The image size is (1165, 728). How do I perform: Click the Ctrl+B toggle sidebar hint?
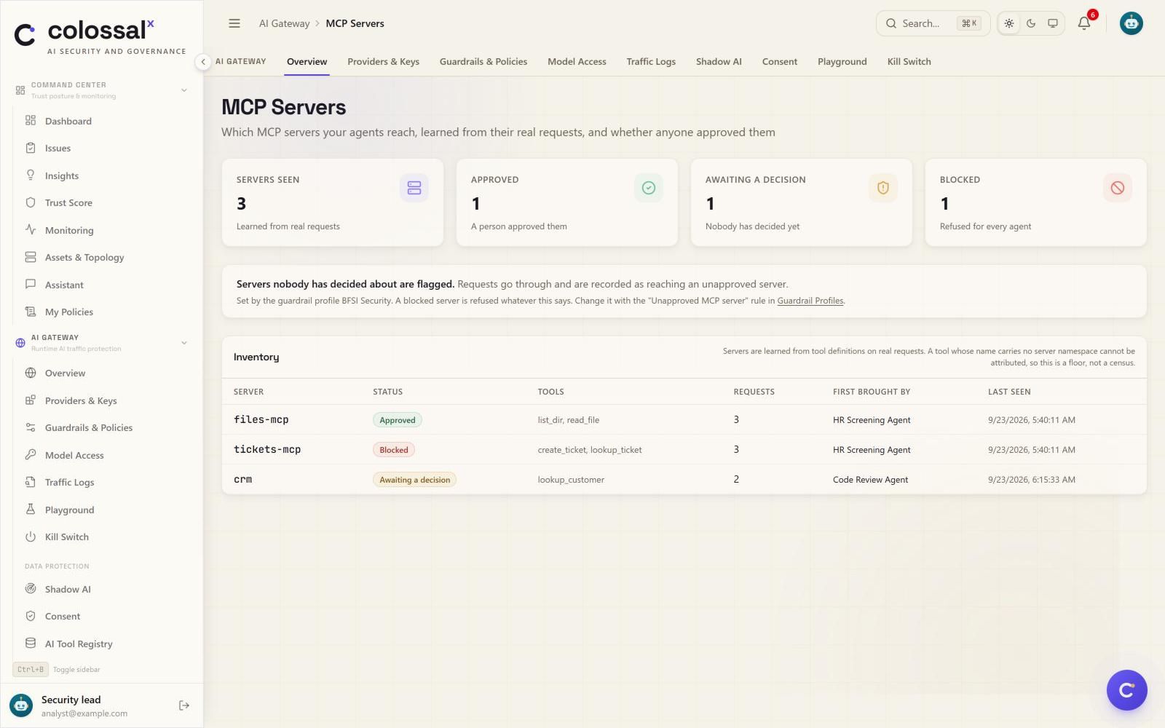[x=57, y=669]
